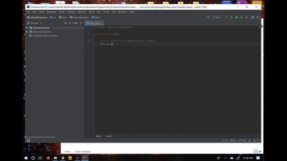Expand External Libraries node

pyautogui.click(x=27, y=32)
